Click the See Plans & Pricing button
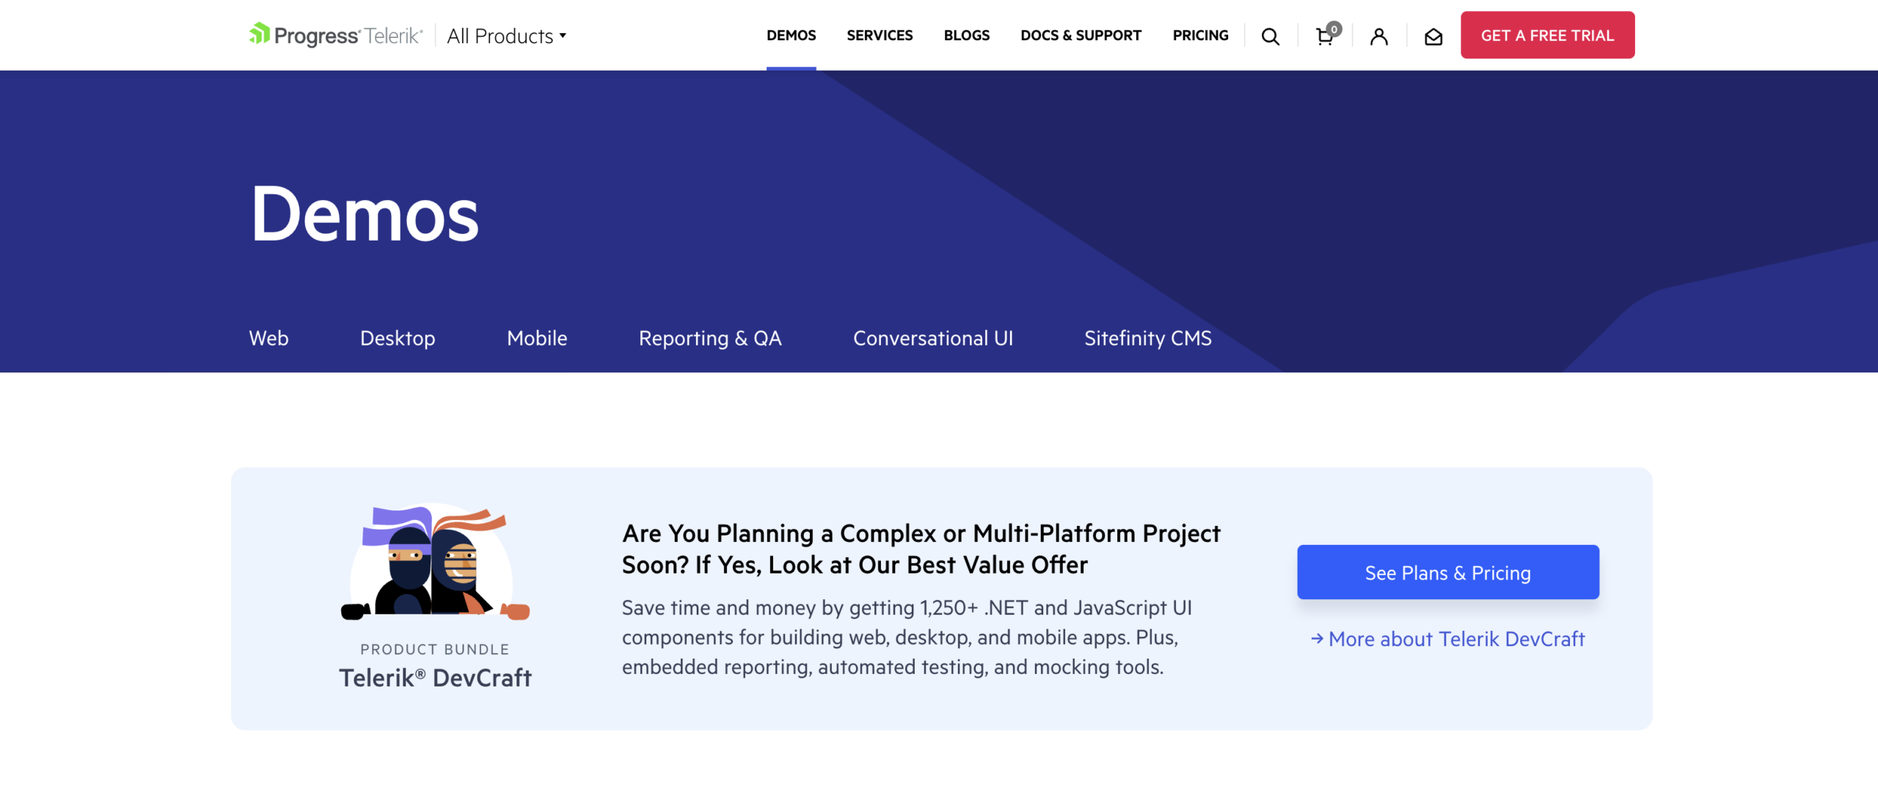The image size is (1878, 809). click(1448, 572)
